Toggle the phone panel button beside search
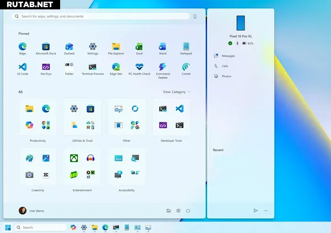331x233 pixels. (x=195, y=17)
